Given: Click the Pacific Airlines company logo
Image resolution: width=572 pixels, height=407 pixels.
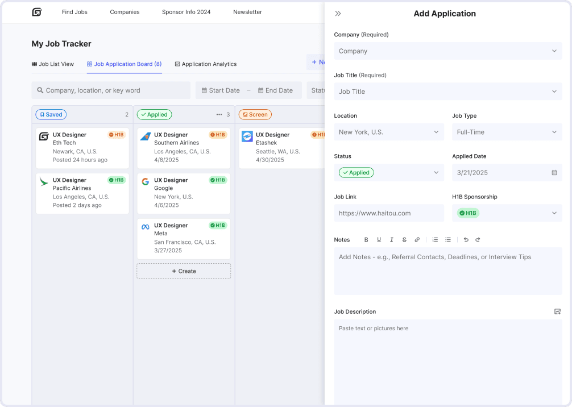Looking at the screenshot, I should (x=44, y=182).
